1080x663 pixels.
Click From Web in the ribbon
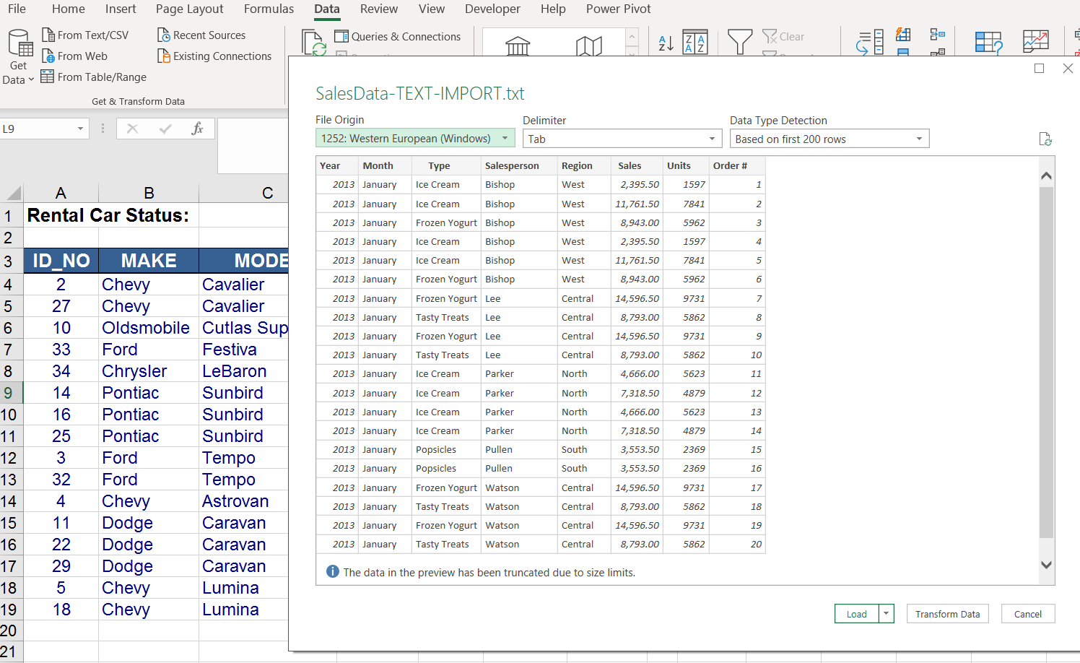coord(75,56)
